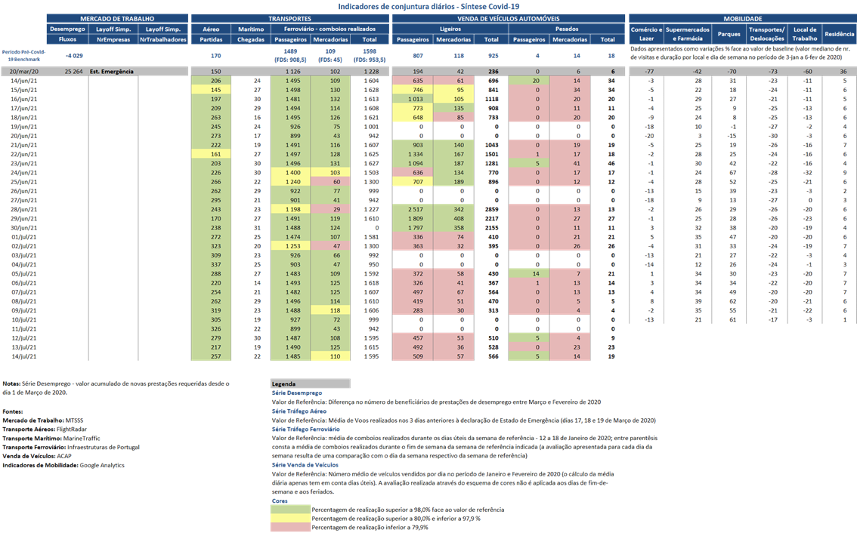Image resolution: width=857 pixels, height=536 pixels.
Task: Click the Marítimo column header
Action: 251,29
